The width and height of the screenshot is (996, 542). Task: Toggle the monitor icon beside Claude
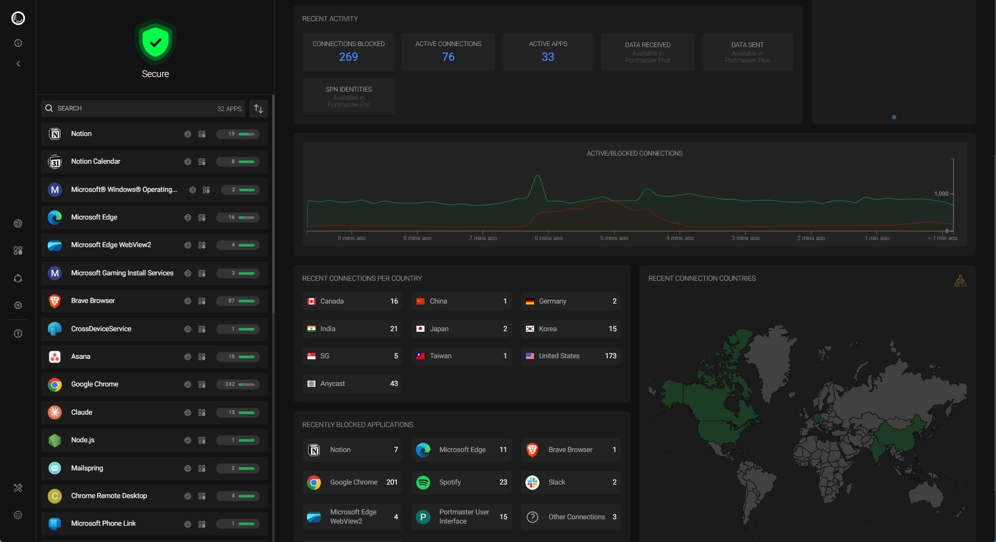coord(188,412)
